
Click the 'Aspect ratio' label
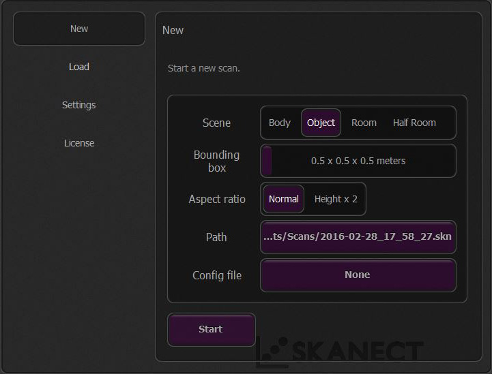217,199
